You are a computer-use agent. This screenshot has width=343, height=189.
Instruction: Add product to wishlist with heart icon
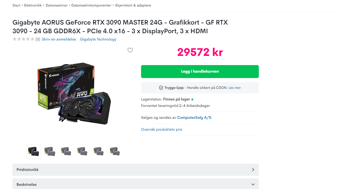click(x=130, y=50)
